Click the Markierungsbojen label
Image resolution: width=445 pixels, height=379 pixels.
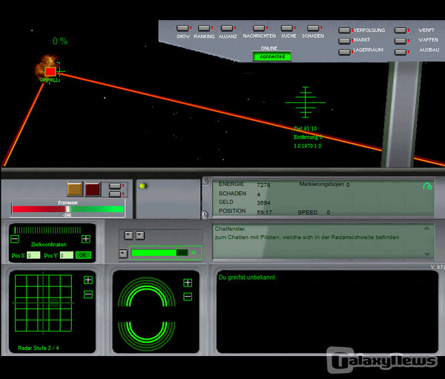point(321,184)
